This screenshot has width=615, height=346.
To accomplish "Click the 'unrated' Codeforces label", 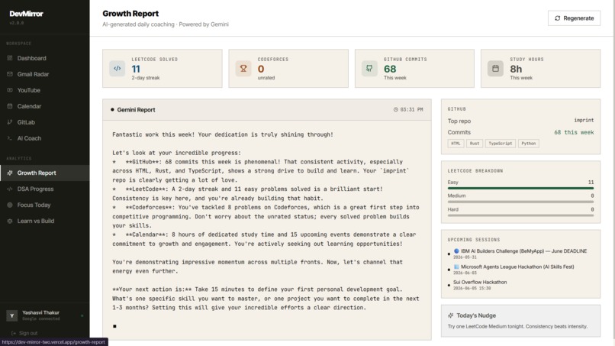I will (x=266, y=78).
